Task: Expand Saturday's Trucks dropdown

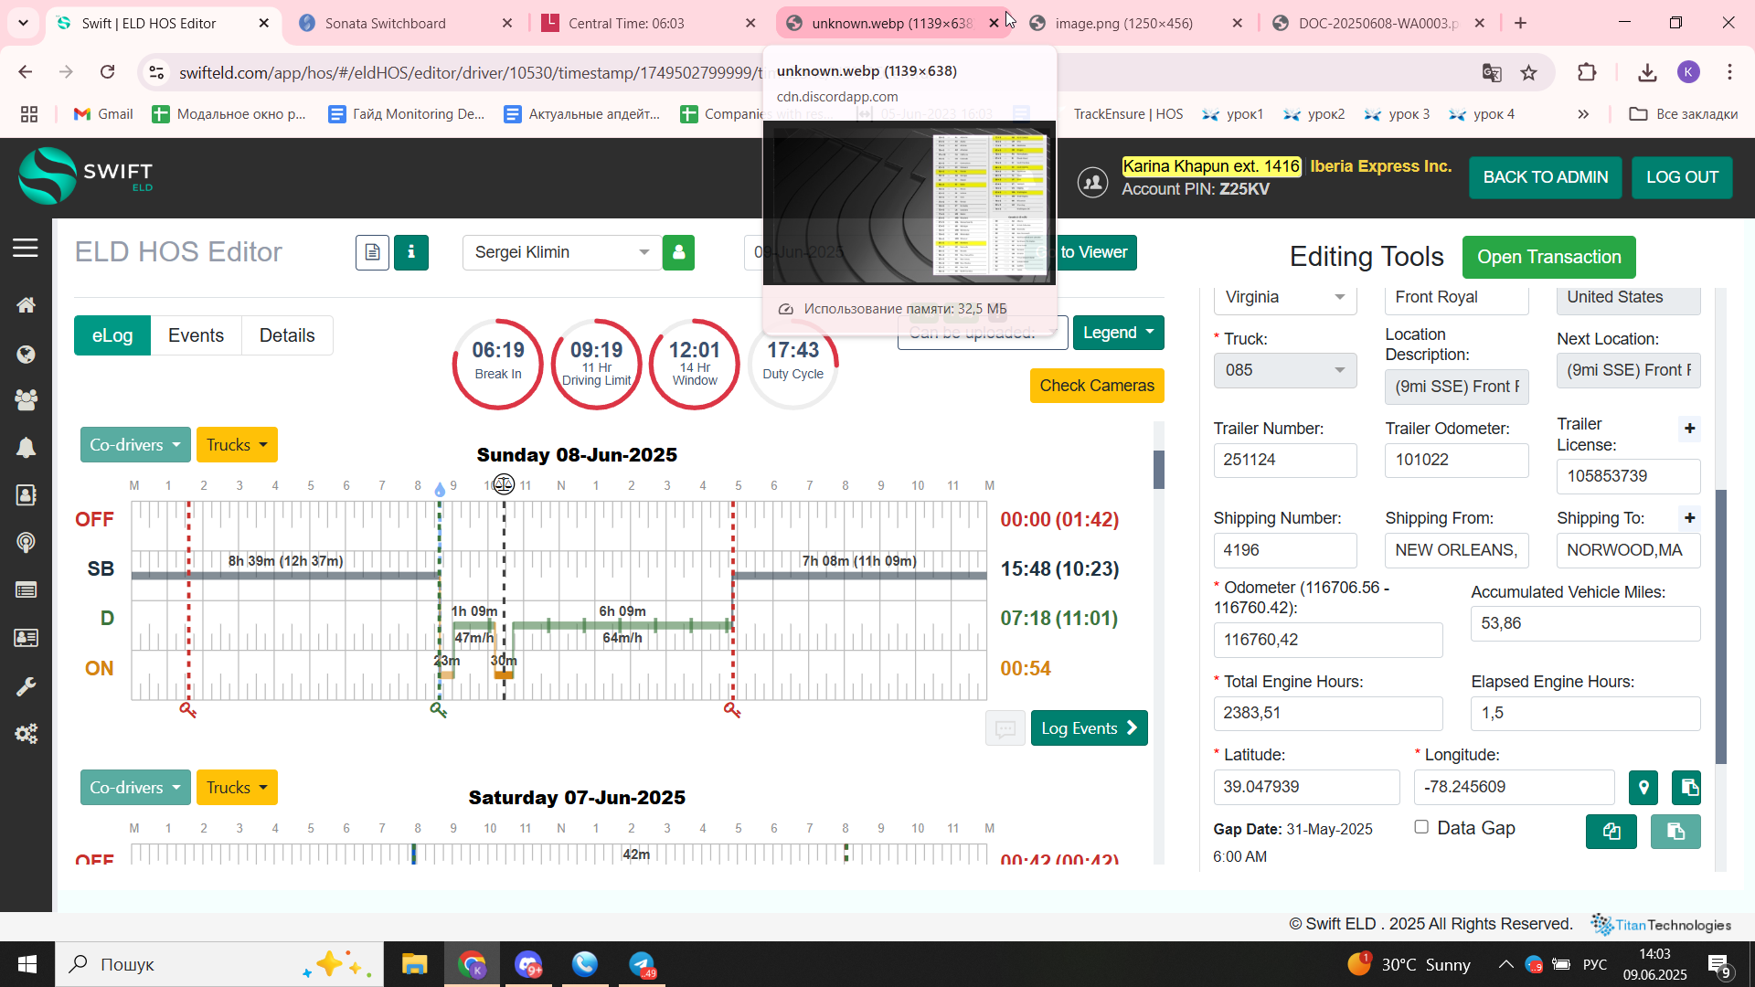Action: 237,788
